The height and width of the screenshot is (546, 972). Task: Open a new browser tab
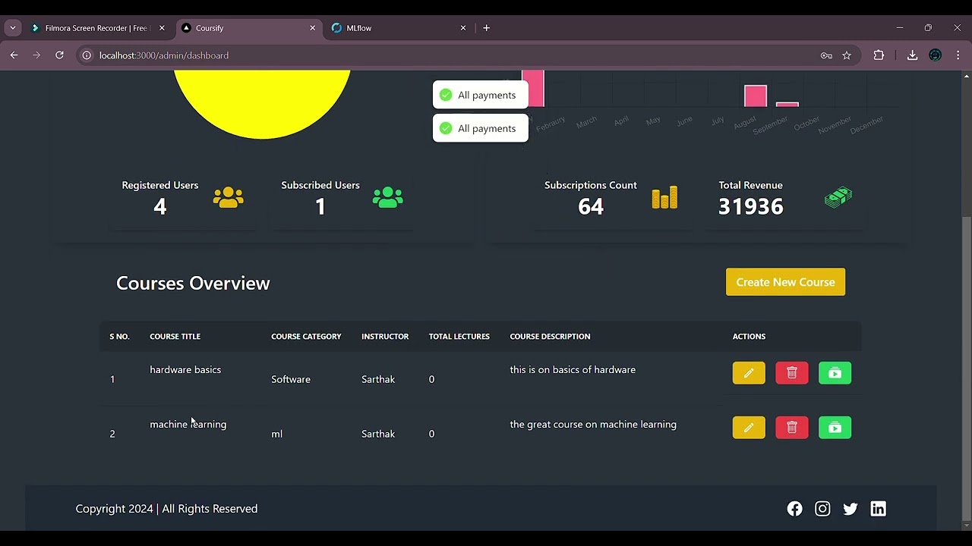click(x=486, y=28)
